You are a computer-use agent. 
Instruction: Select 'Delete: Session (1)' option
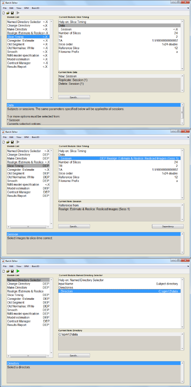pyautogui.click(x=119, y=84)
